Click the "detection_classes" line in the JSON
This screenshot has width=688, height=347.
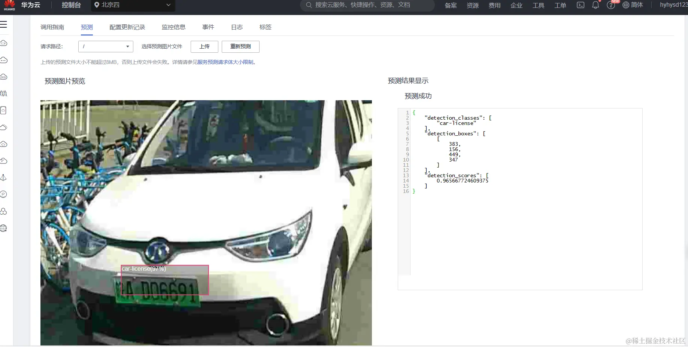point(458,118)
